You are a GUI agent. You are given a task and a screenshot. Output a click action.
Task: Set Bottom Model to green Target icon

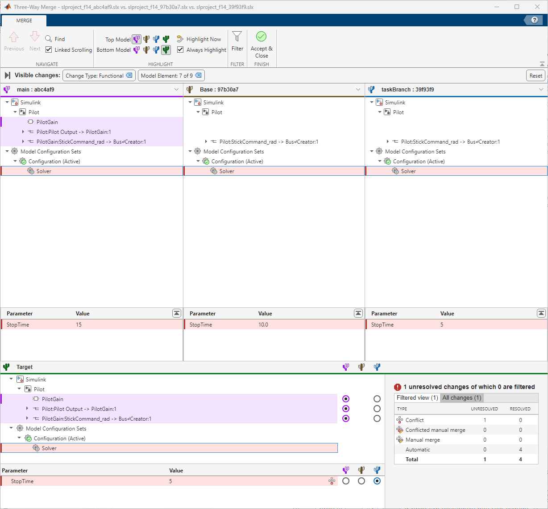(x=166, y=50)
